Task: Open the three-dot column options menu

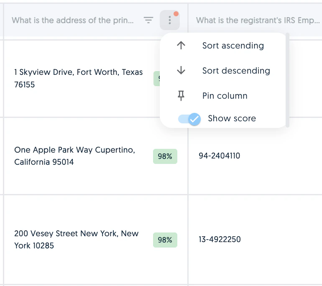Action: tap(170, 20)
